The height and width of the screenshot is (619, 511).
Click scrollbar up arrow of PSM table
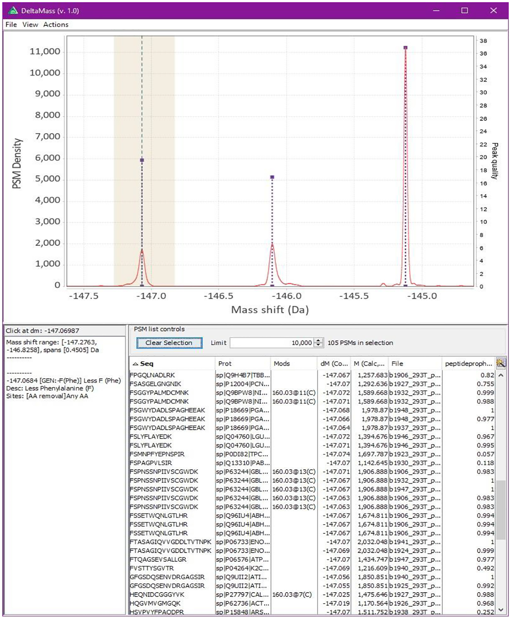(x=501, y=375)
